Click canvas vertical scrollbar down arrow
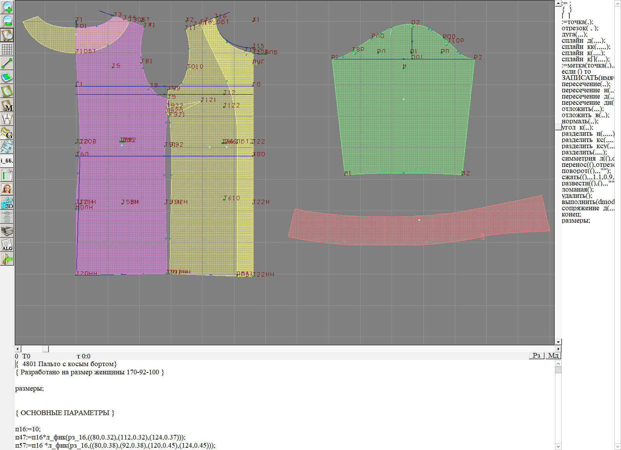 tap(558, 342)
